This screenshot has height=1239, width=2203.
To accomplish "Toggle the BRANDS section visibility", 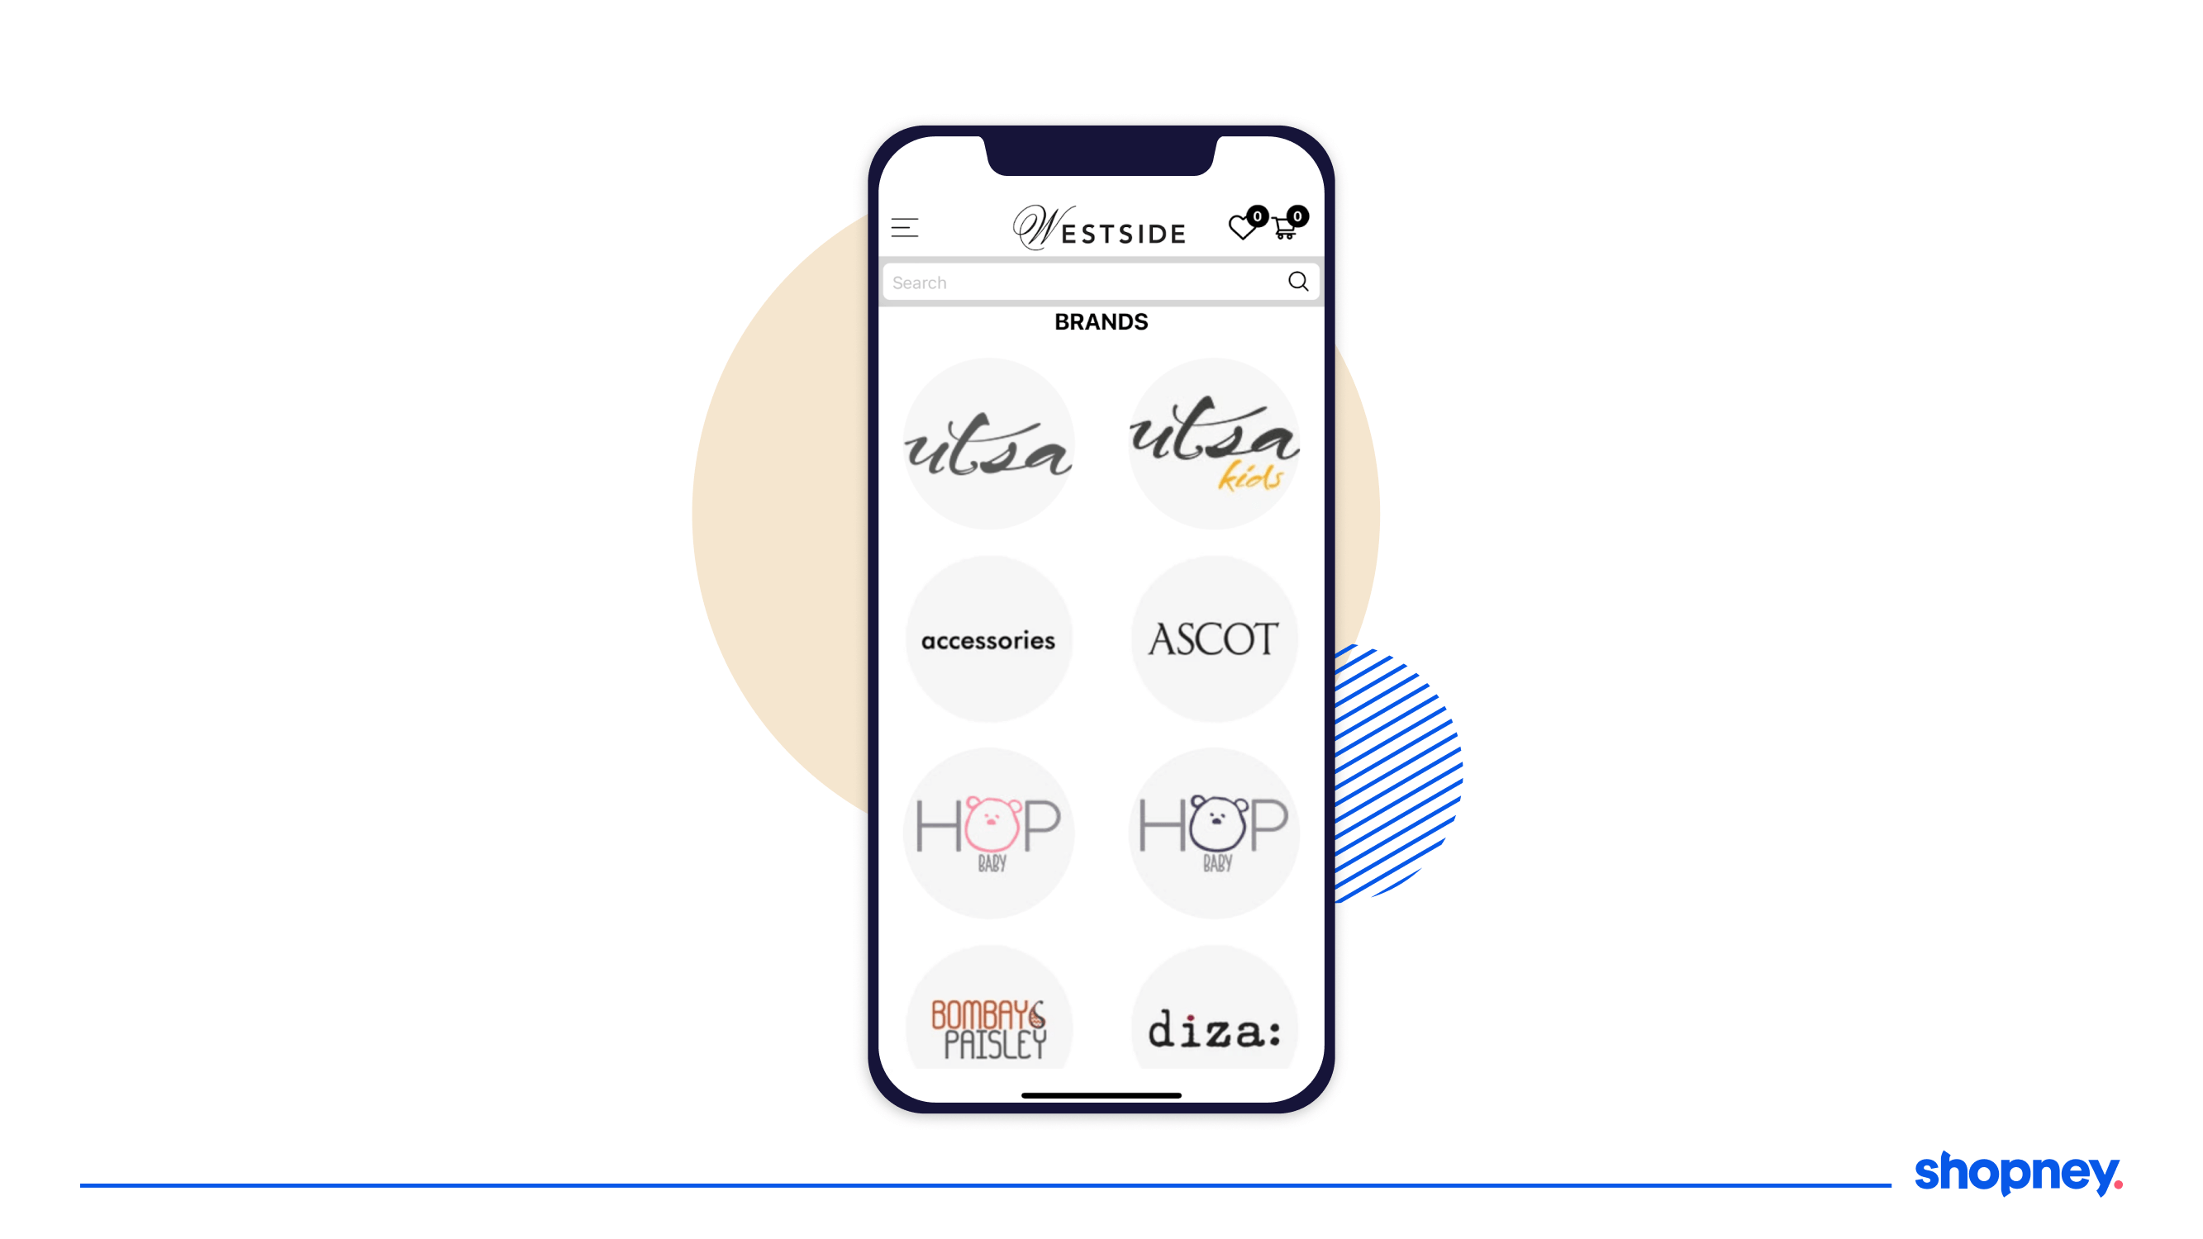I will [1100, 320].
